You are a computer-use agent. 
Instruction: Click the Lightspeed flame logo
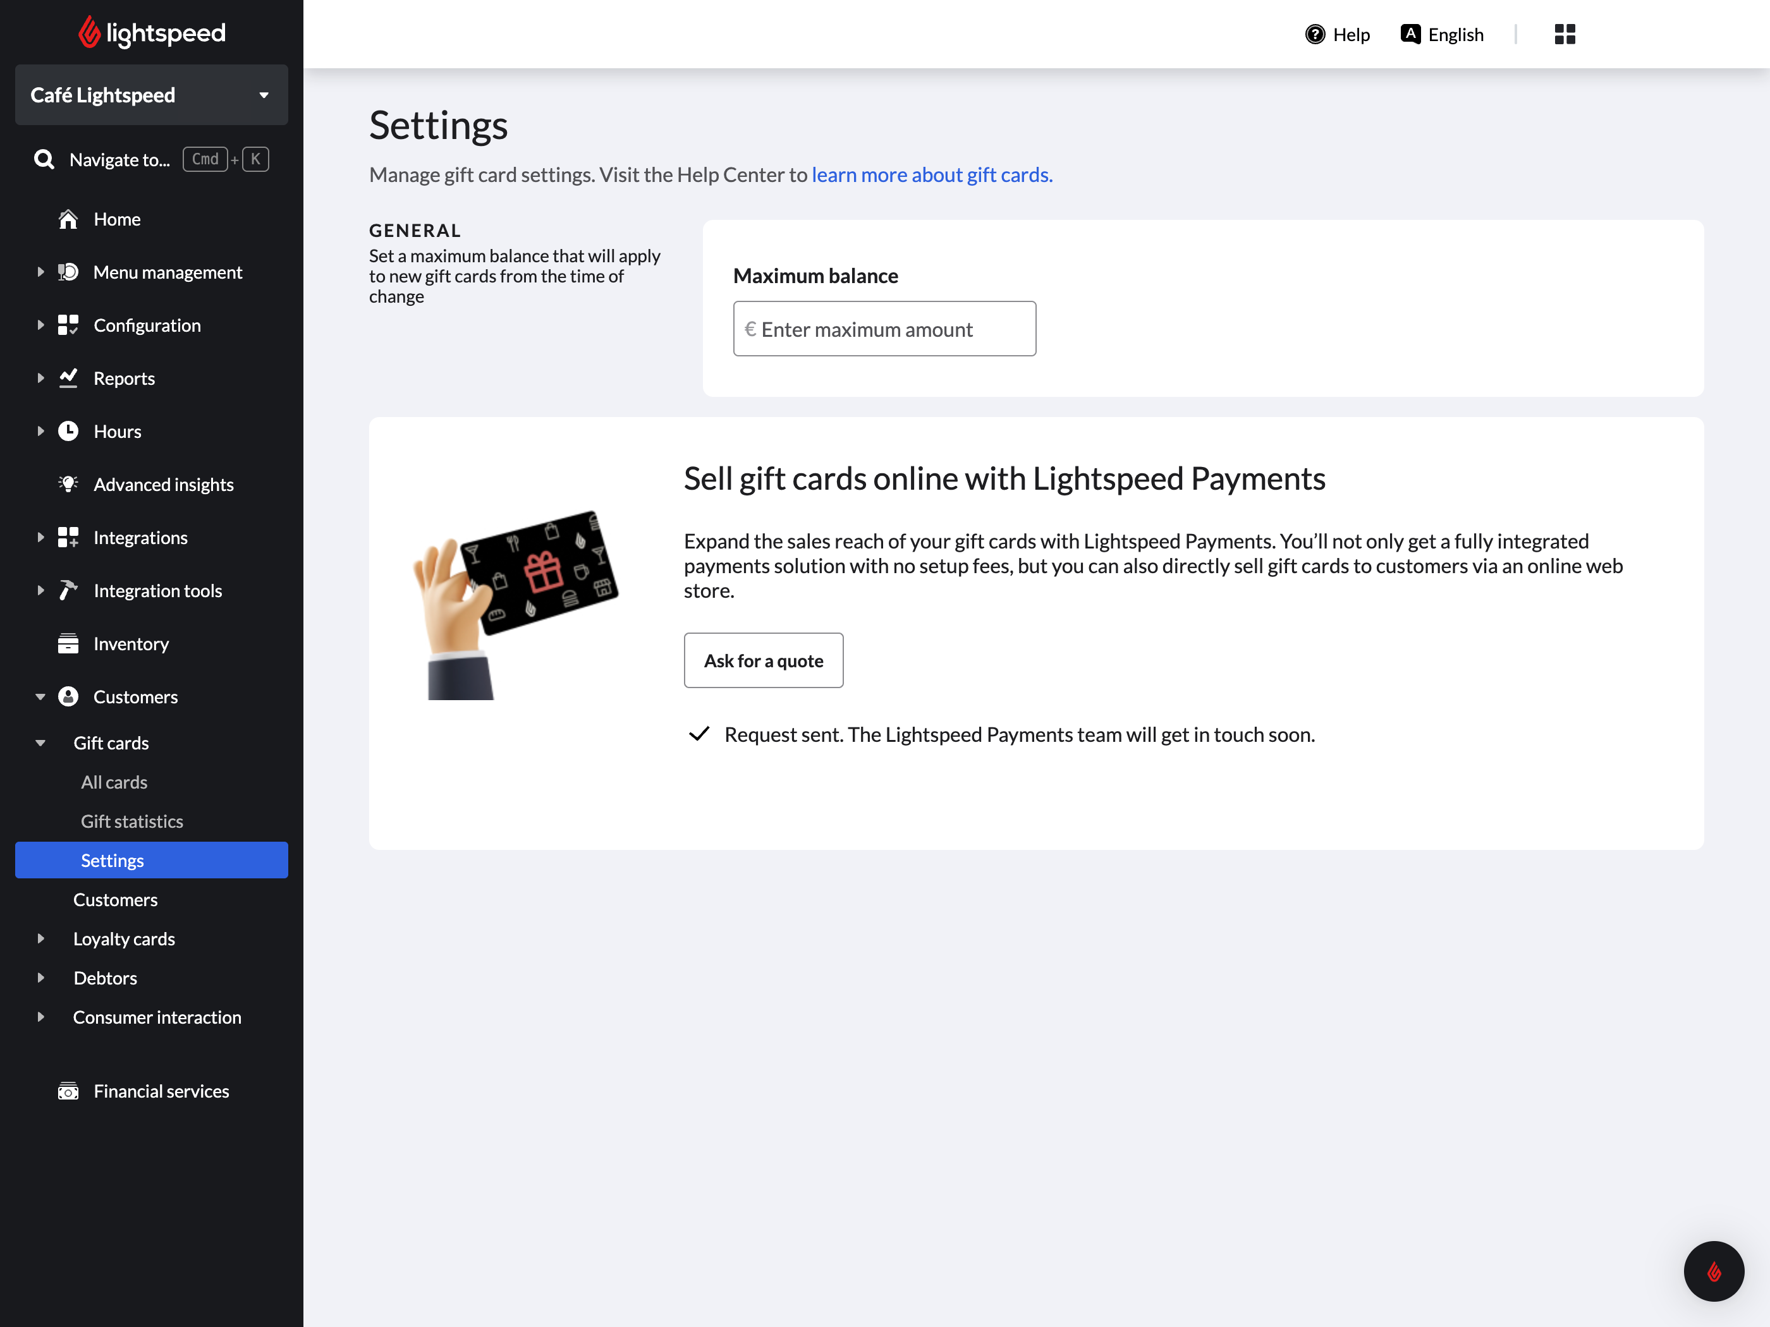click(x=89, y=33)
